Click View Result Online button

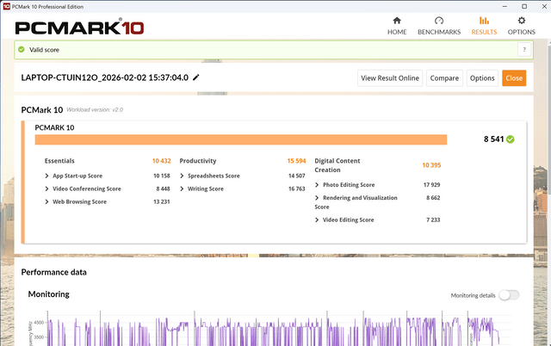click(x=390, y=78)
